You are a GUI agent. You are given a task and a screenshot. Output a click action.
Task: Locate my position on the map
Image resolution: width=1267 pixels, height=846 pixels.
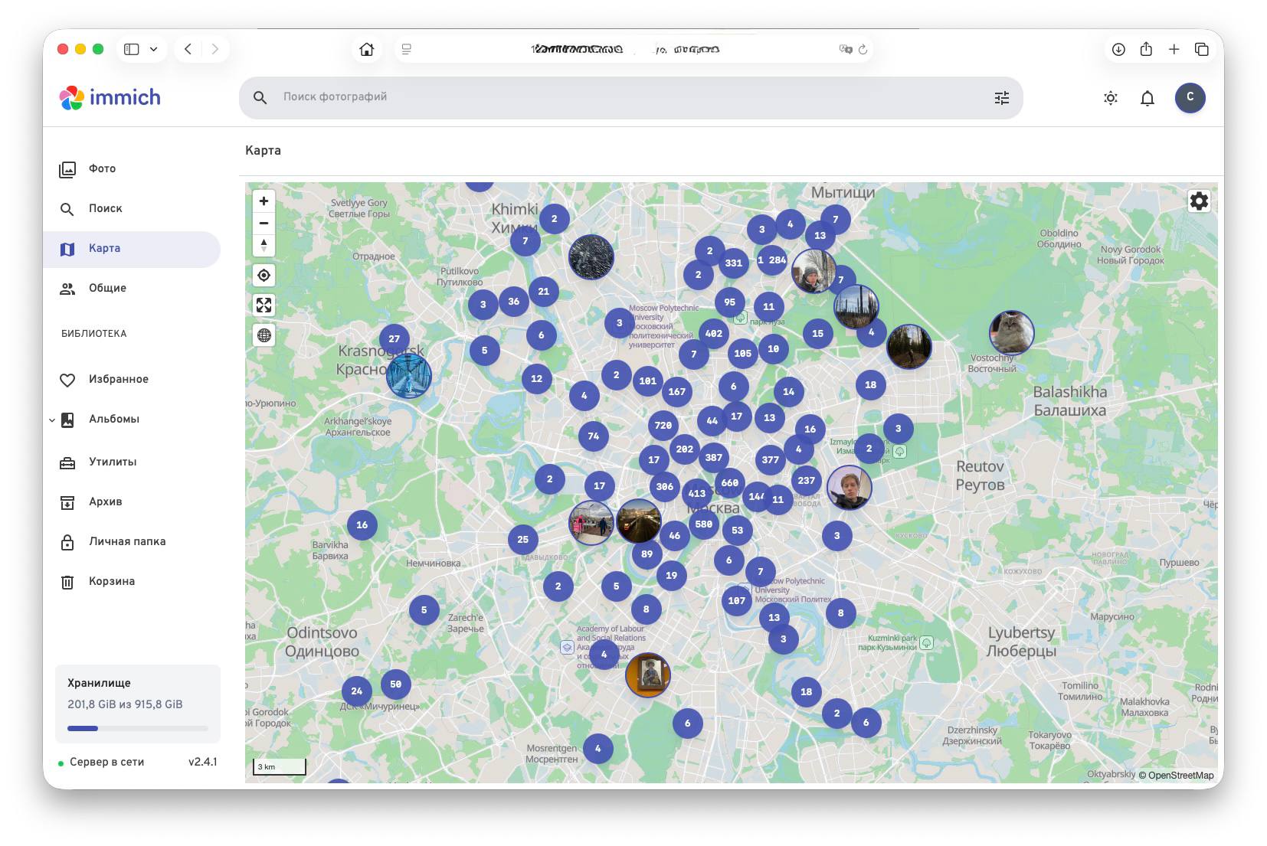pyautogui.click(x=264, y=275)
